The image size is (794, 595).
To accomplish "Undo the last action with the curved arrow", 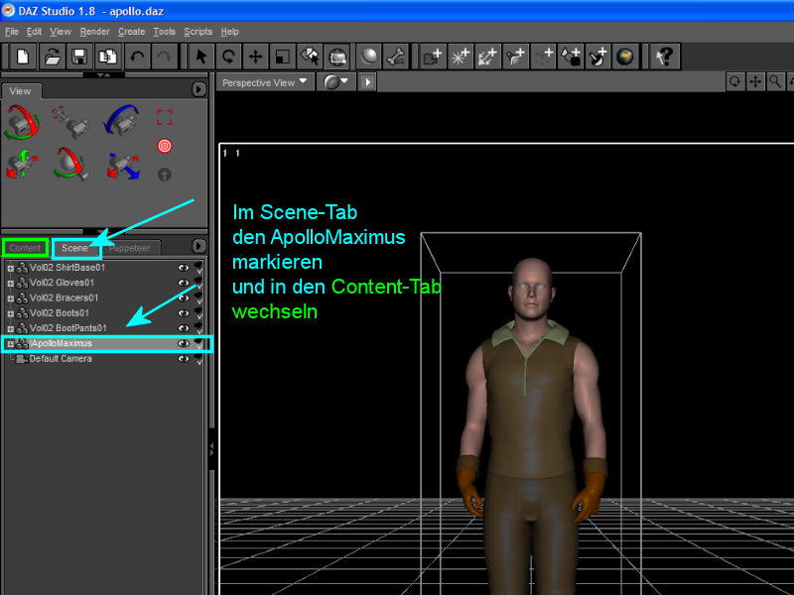I will click(x=137, y=57).
